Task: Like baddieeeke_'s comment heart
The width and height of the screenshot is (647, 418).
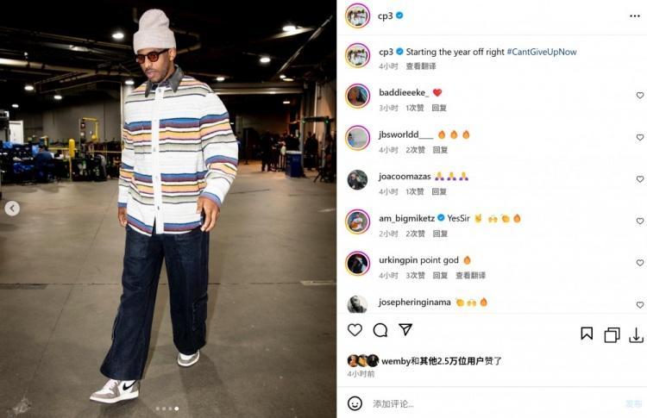Action: coord(640,95)
